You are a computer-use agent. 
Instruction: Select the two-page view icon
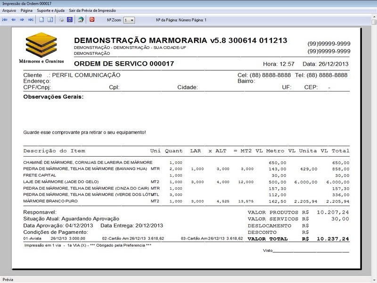[51, 19]
